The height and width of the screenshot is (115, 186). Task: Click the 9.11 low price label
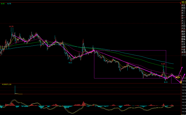click(70, 62)
